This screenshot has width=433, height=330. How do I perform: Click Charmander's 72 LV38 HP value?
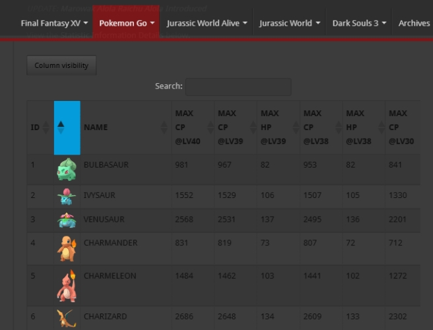coord(350,243)
